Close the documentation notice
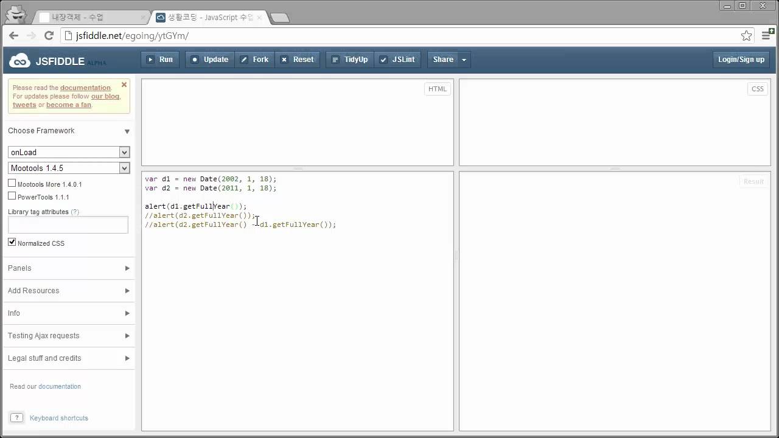The image size is (779, 438). click(x=124, y=85)
